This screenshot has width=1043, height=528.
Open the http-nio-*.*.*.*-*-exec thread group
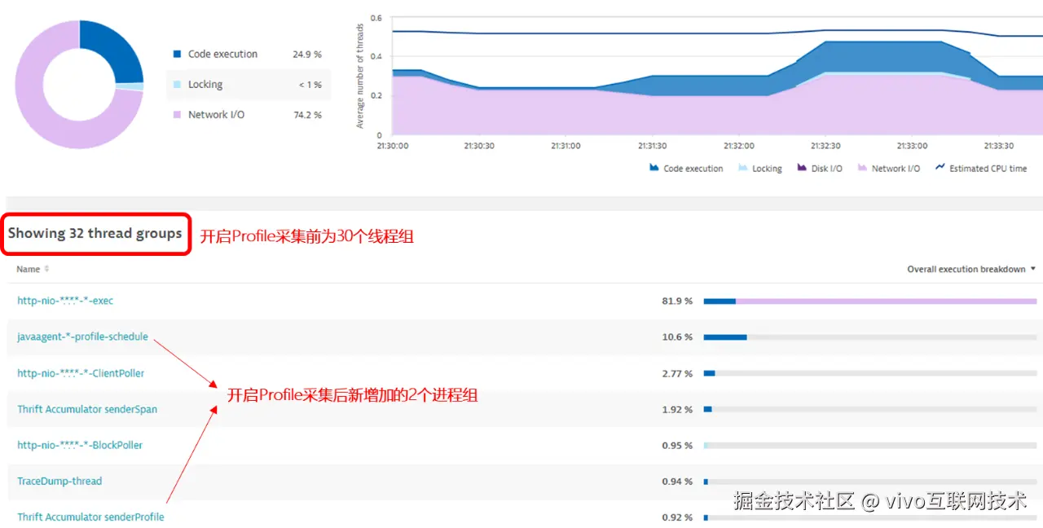coord(65,301)
